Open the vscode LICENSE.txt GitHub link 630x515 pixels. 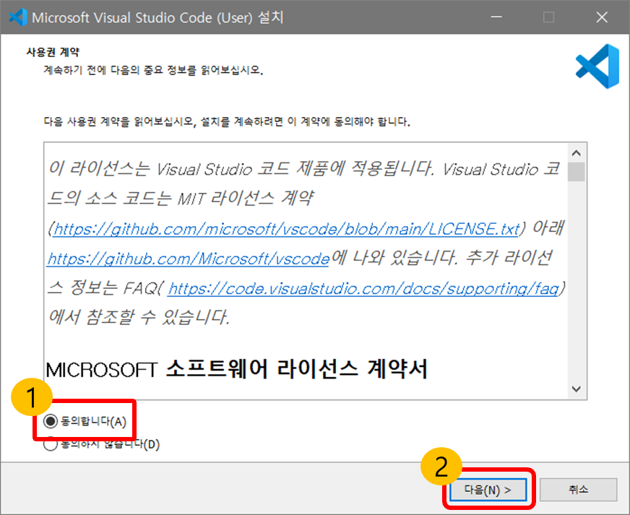pyautogui.click(x=287, y=229)
